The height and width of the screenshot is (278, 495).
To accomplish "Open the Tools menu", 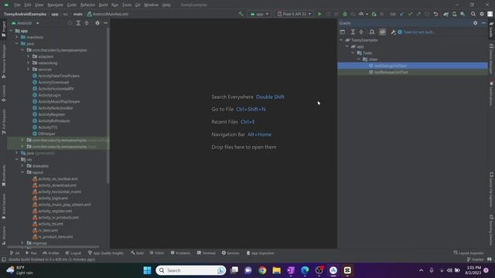I will [x=127, y=5].
